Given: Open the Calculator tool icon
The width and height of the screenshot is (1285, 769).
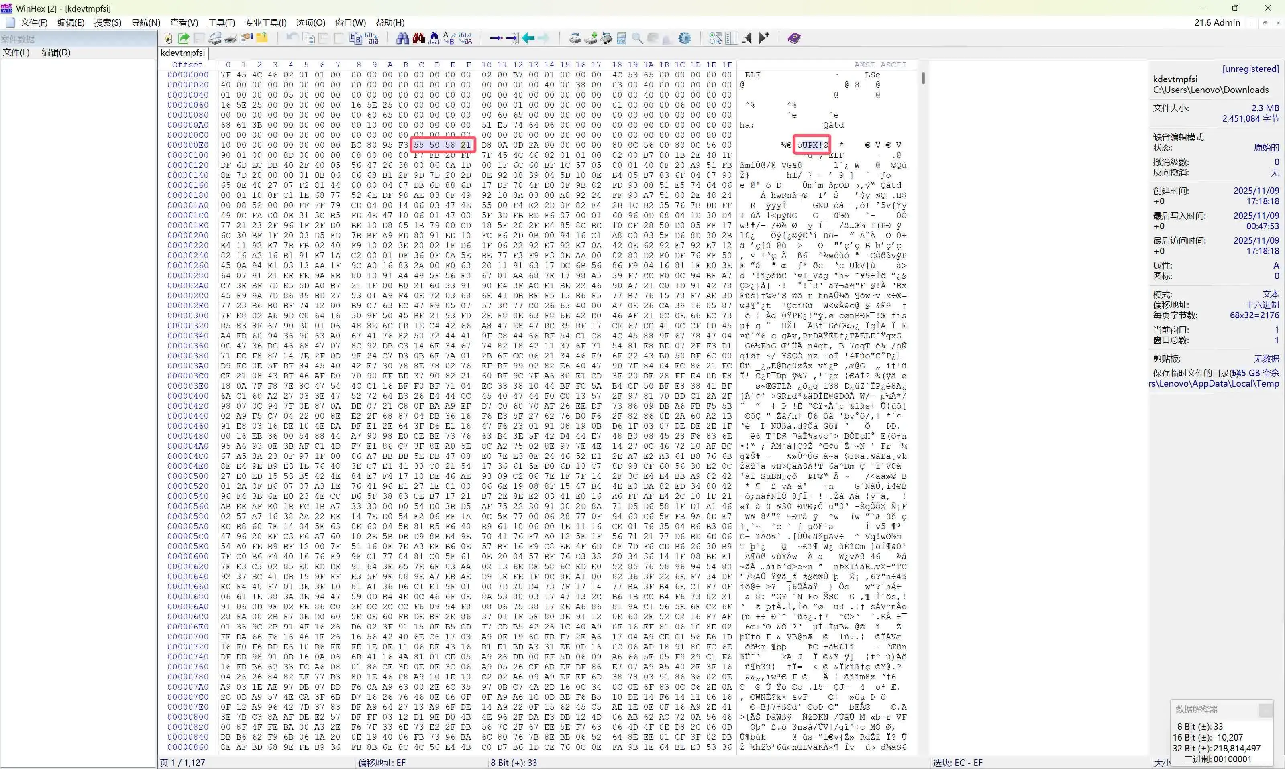Looking at the screenshot, I should coord(622,39).
